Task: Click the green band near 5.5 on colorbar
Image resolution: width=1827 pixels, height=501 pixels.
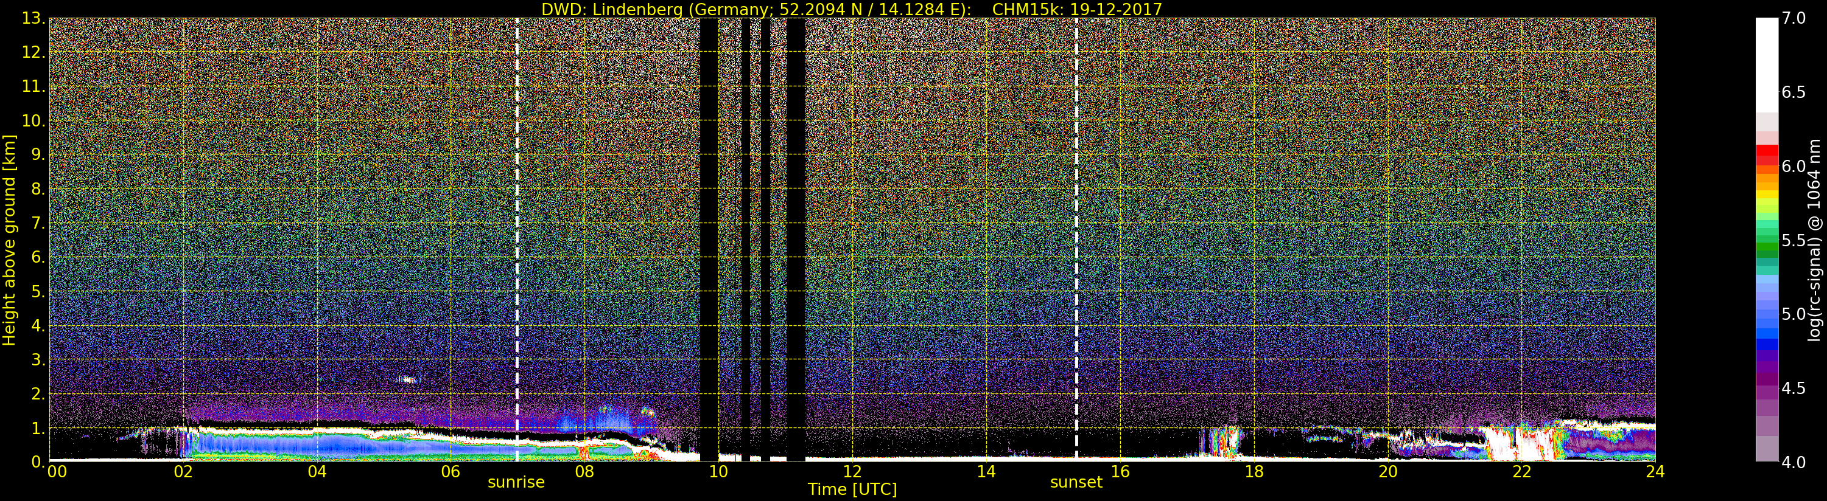Action: pyautogui.click(x=1766, y=244)
